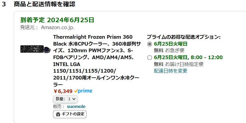246x123 pixels.
Task: Click the プライムのお得な配送オプション heading
Action: (183, 37)
